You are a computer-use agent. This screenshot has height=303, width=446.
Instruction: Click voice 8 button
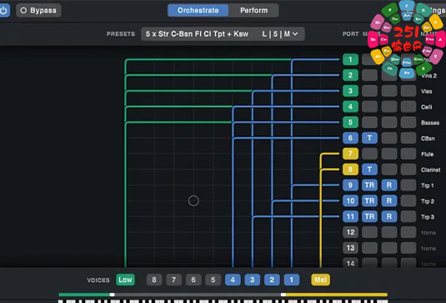[x=154, y=280]
